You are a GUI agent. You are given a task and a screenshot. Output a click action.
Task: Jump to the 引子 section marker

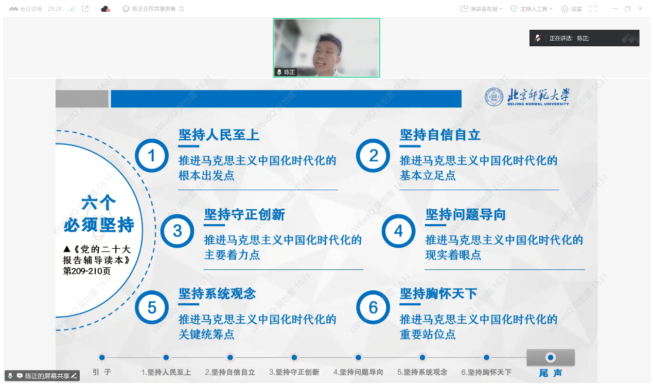tap(102, 358)
